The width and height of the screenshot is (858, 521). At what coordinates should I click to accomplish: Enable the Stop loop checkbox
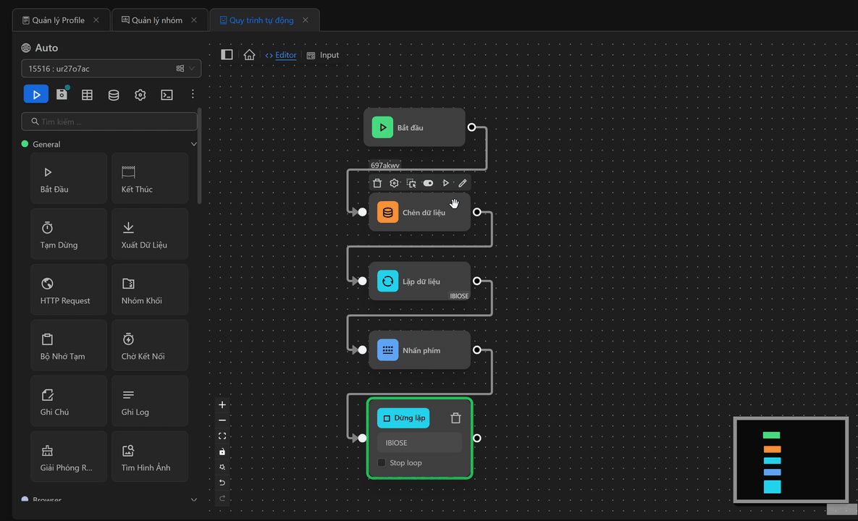(x=382, y=463)
